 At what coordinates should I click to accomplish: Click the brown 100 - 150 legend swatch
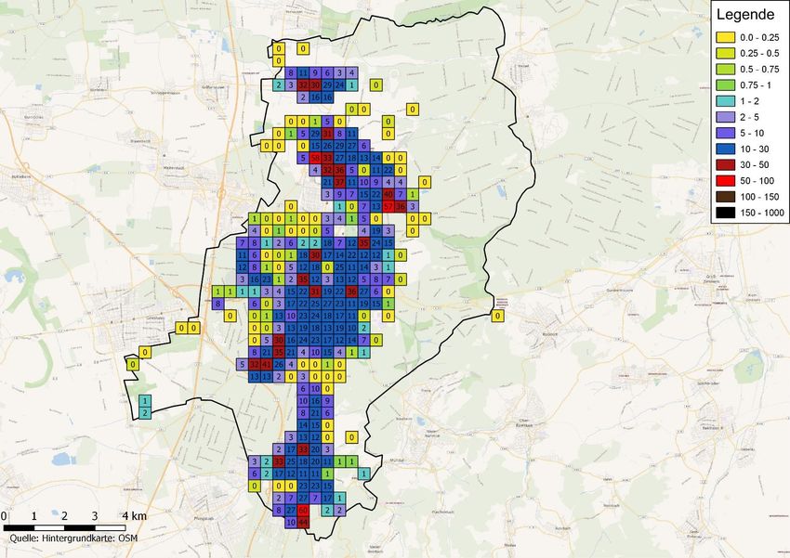click(725, 197)
